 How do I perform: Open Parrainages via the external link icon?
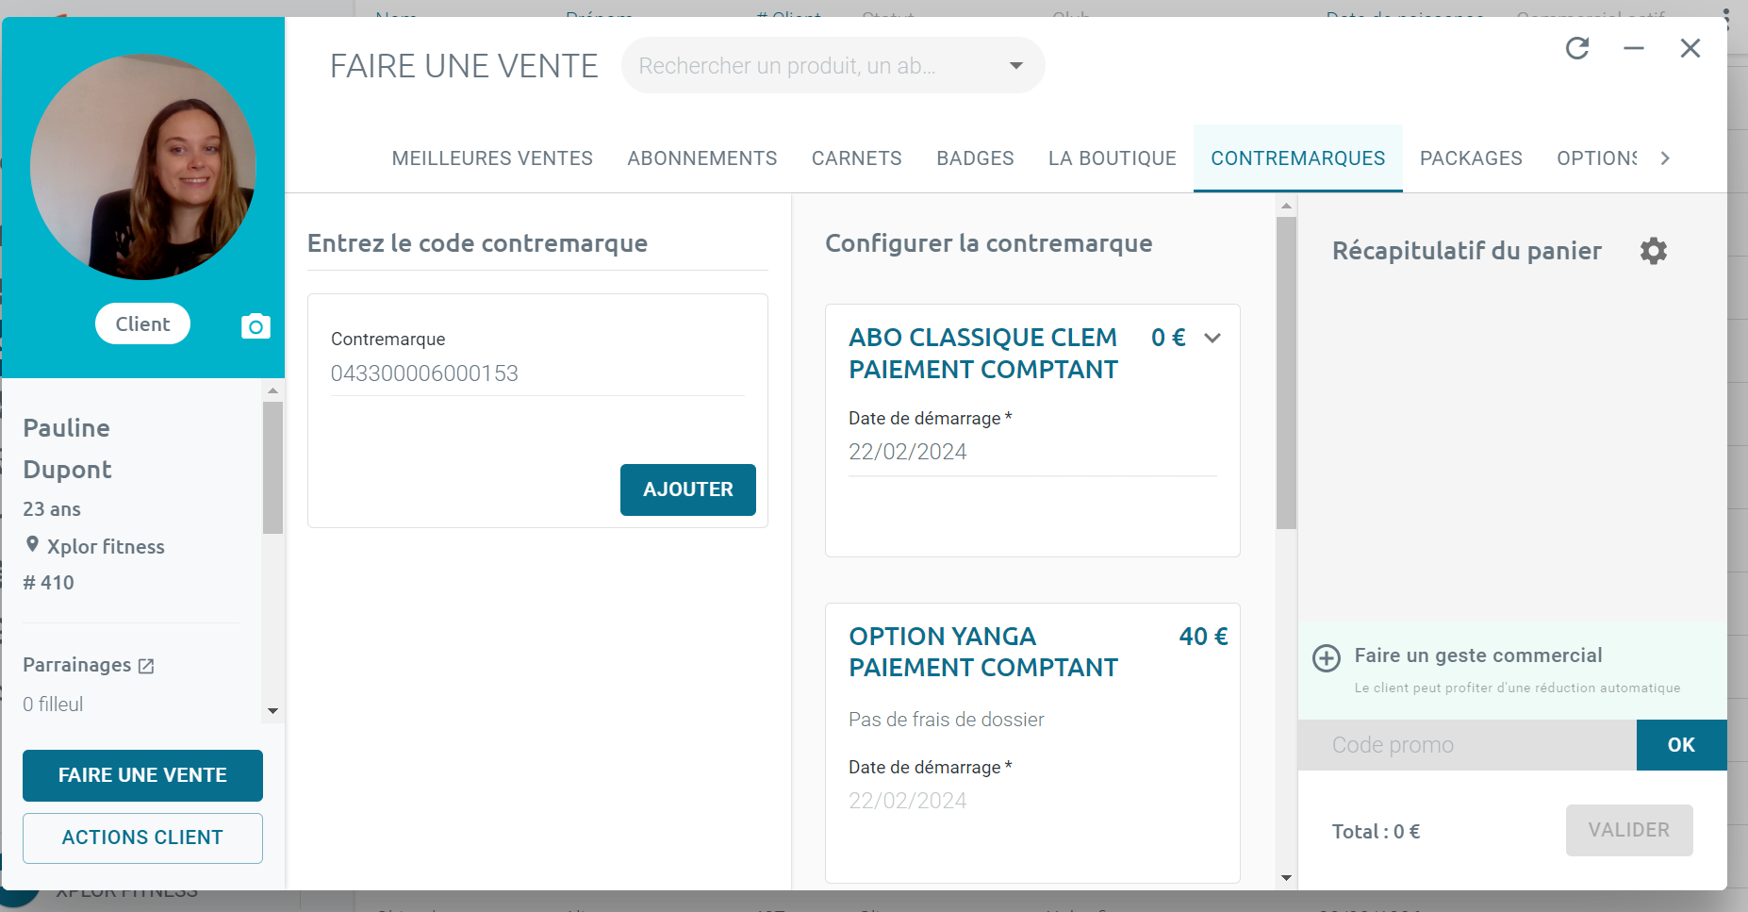(x=147, y=665)
